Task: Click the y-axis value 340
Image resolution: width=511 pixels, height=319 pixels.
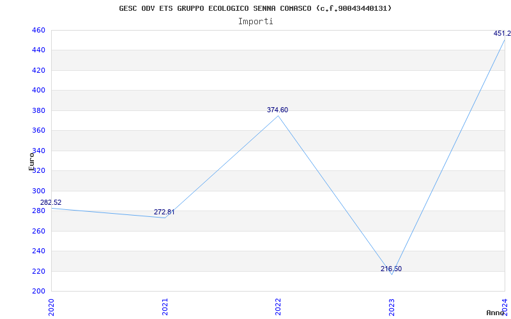Action: tap(38, 151)
